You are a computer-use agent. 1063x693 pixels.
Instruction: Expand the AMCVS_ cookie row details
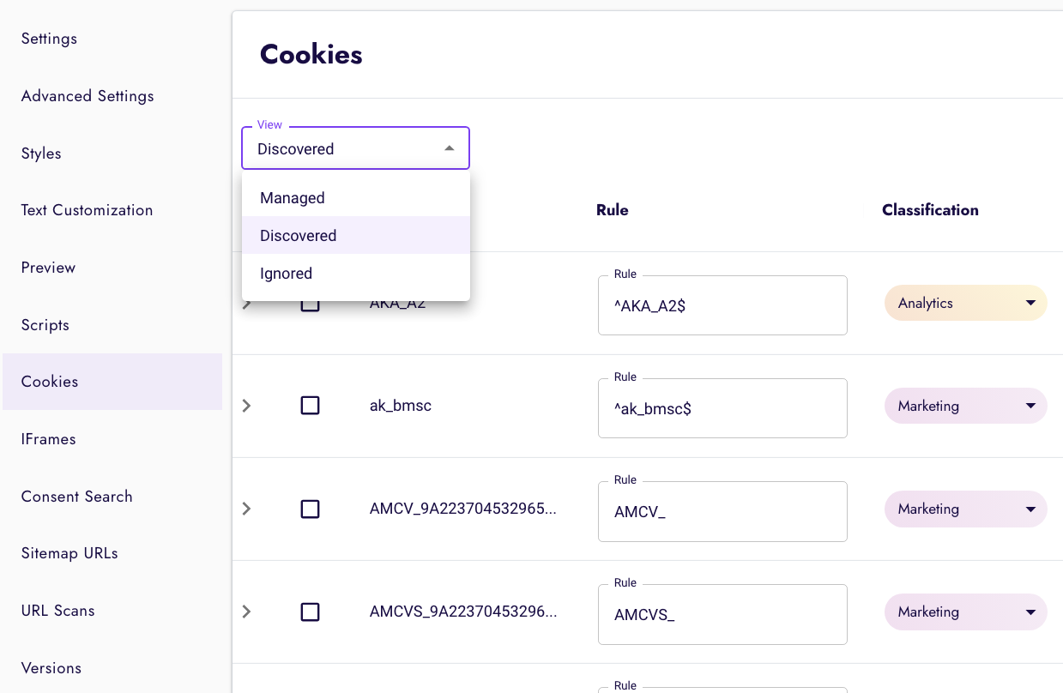[246, 612]
